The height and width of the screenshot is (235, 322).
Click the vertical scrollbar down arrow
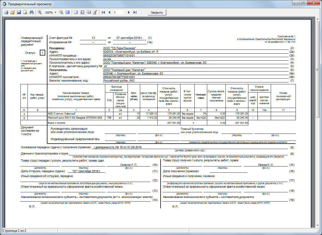[x=317, y=225]
